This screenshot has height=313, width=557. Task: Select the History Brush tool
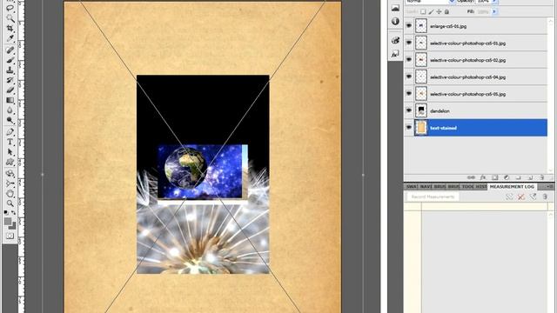click(10, 81)
